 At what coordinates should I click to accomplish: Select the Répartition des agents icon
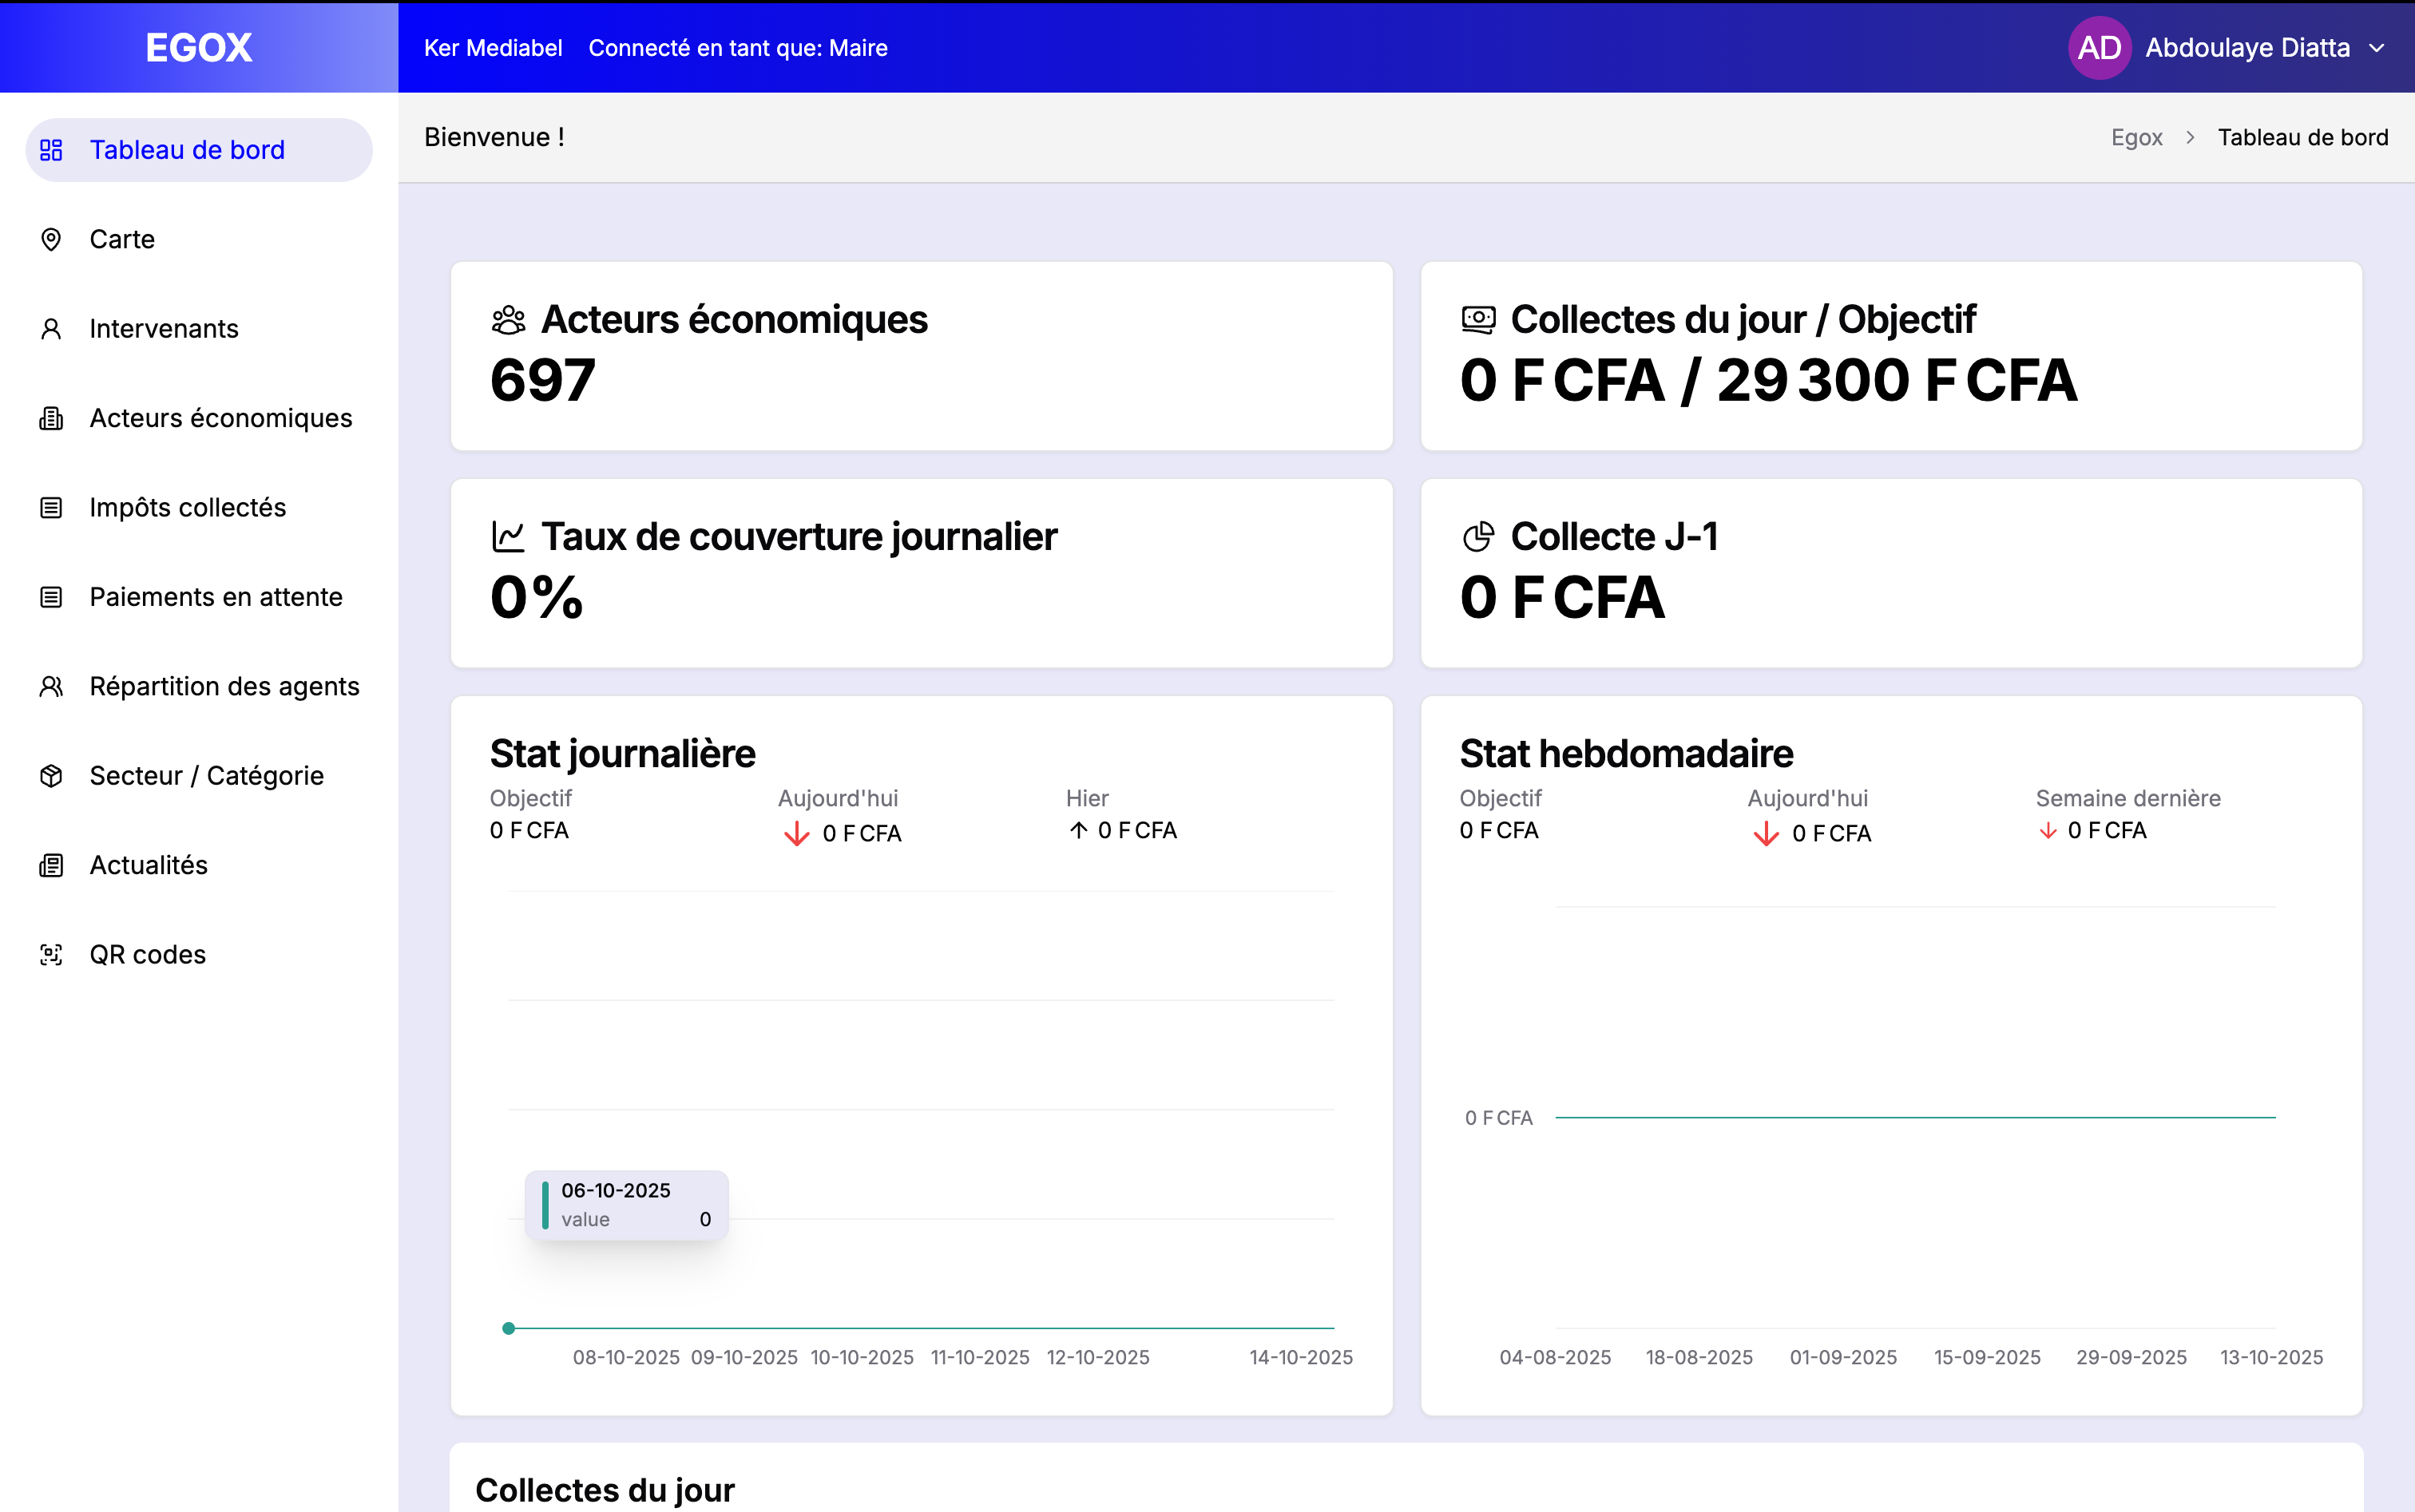click(x=51, y=686)
